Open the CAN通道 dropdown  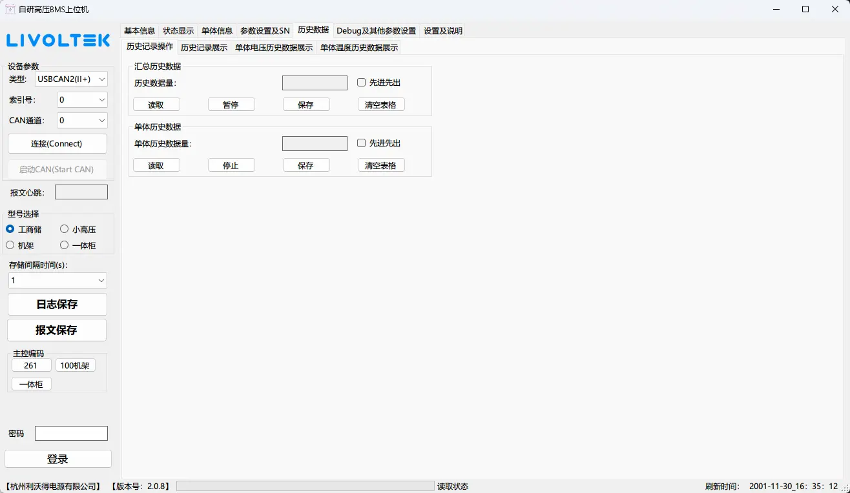[x=82, y=120]
